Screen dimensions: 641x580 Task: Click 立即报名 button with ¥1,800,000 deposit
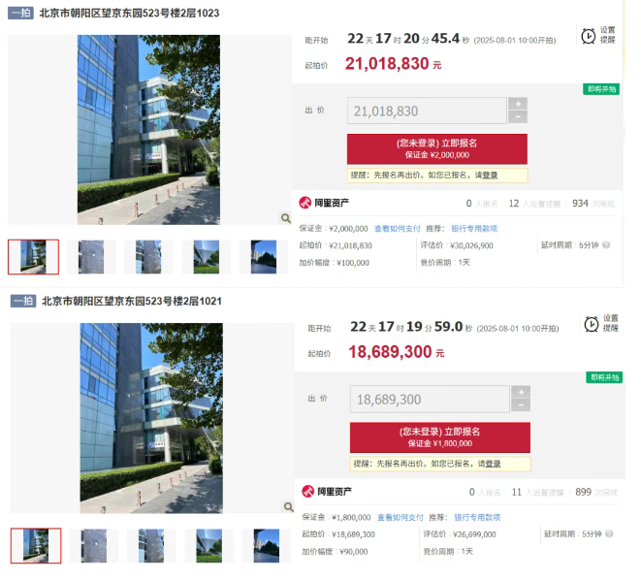coord(440,437)
